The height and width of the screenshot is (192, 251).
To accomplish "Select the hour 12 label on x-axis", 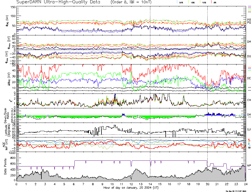I will (131, 184).
